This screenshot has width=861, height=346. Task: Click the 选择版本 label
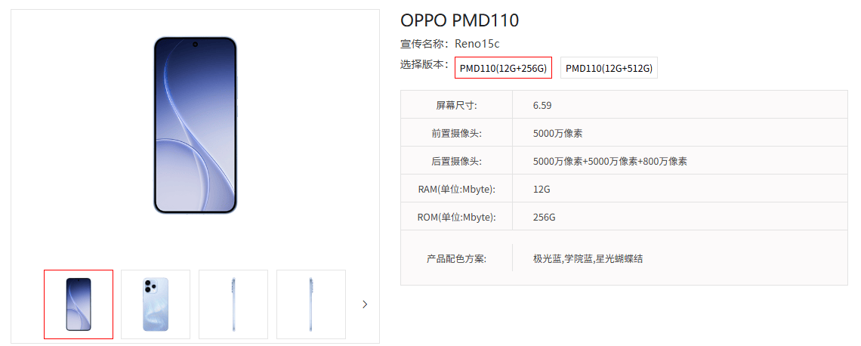pos(424,64)
